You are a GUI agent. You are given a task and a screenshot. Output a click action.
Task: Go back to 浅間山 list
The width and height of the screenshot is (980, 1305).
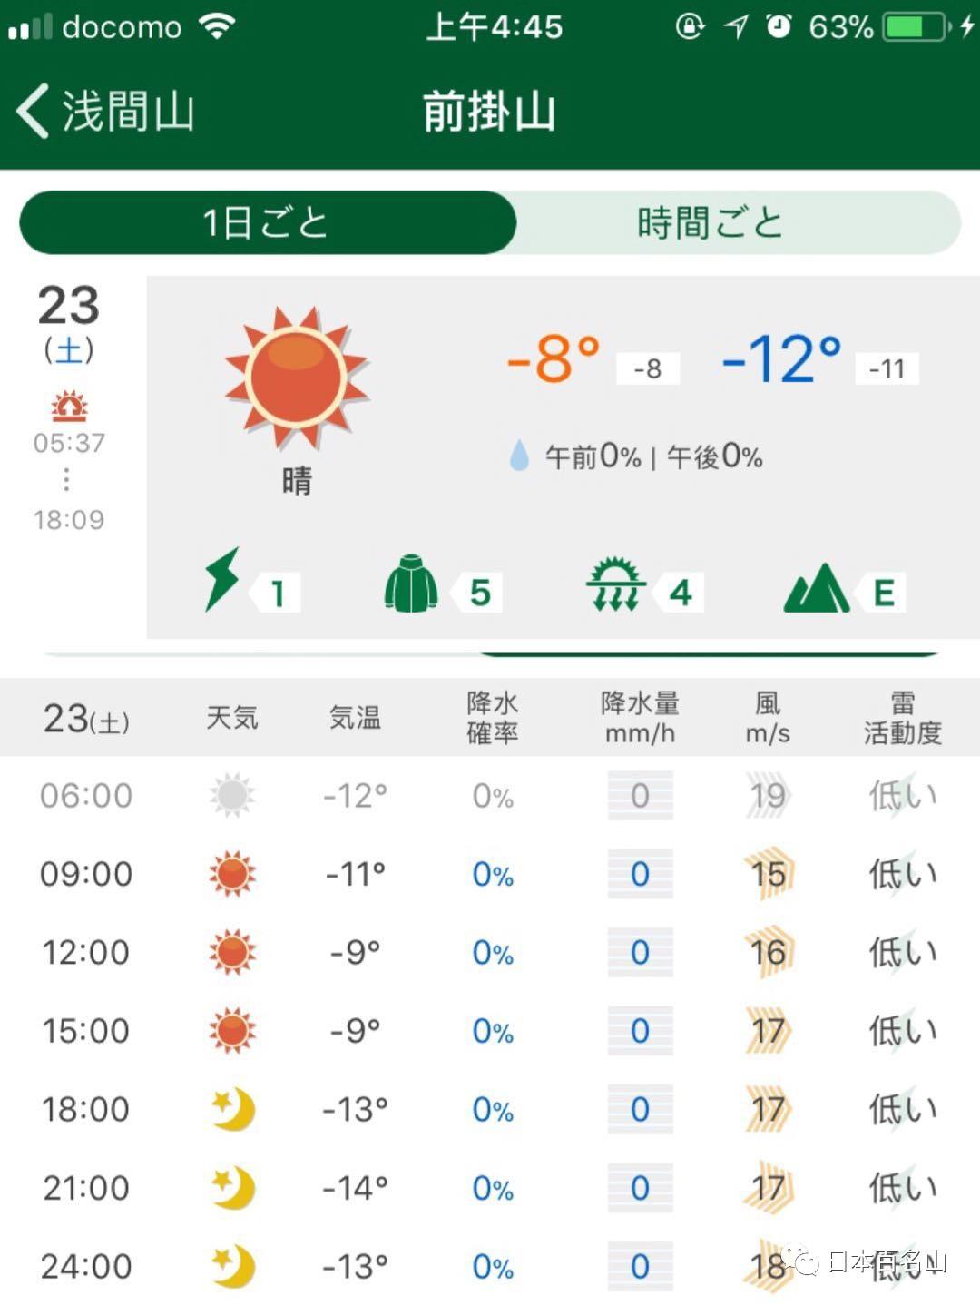click(x=105, y=111)
